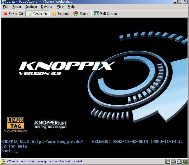Close the VMware Workstation window
The image size is (189, 165).
pos(185,1)
